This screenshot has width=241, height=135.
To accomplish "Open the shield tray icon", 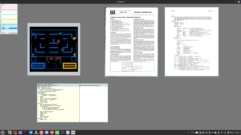I will coord(203,132).
